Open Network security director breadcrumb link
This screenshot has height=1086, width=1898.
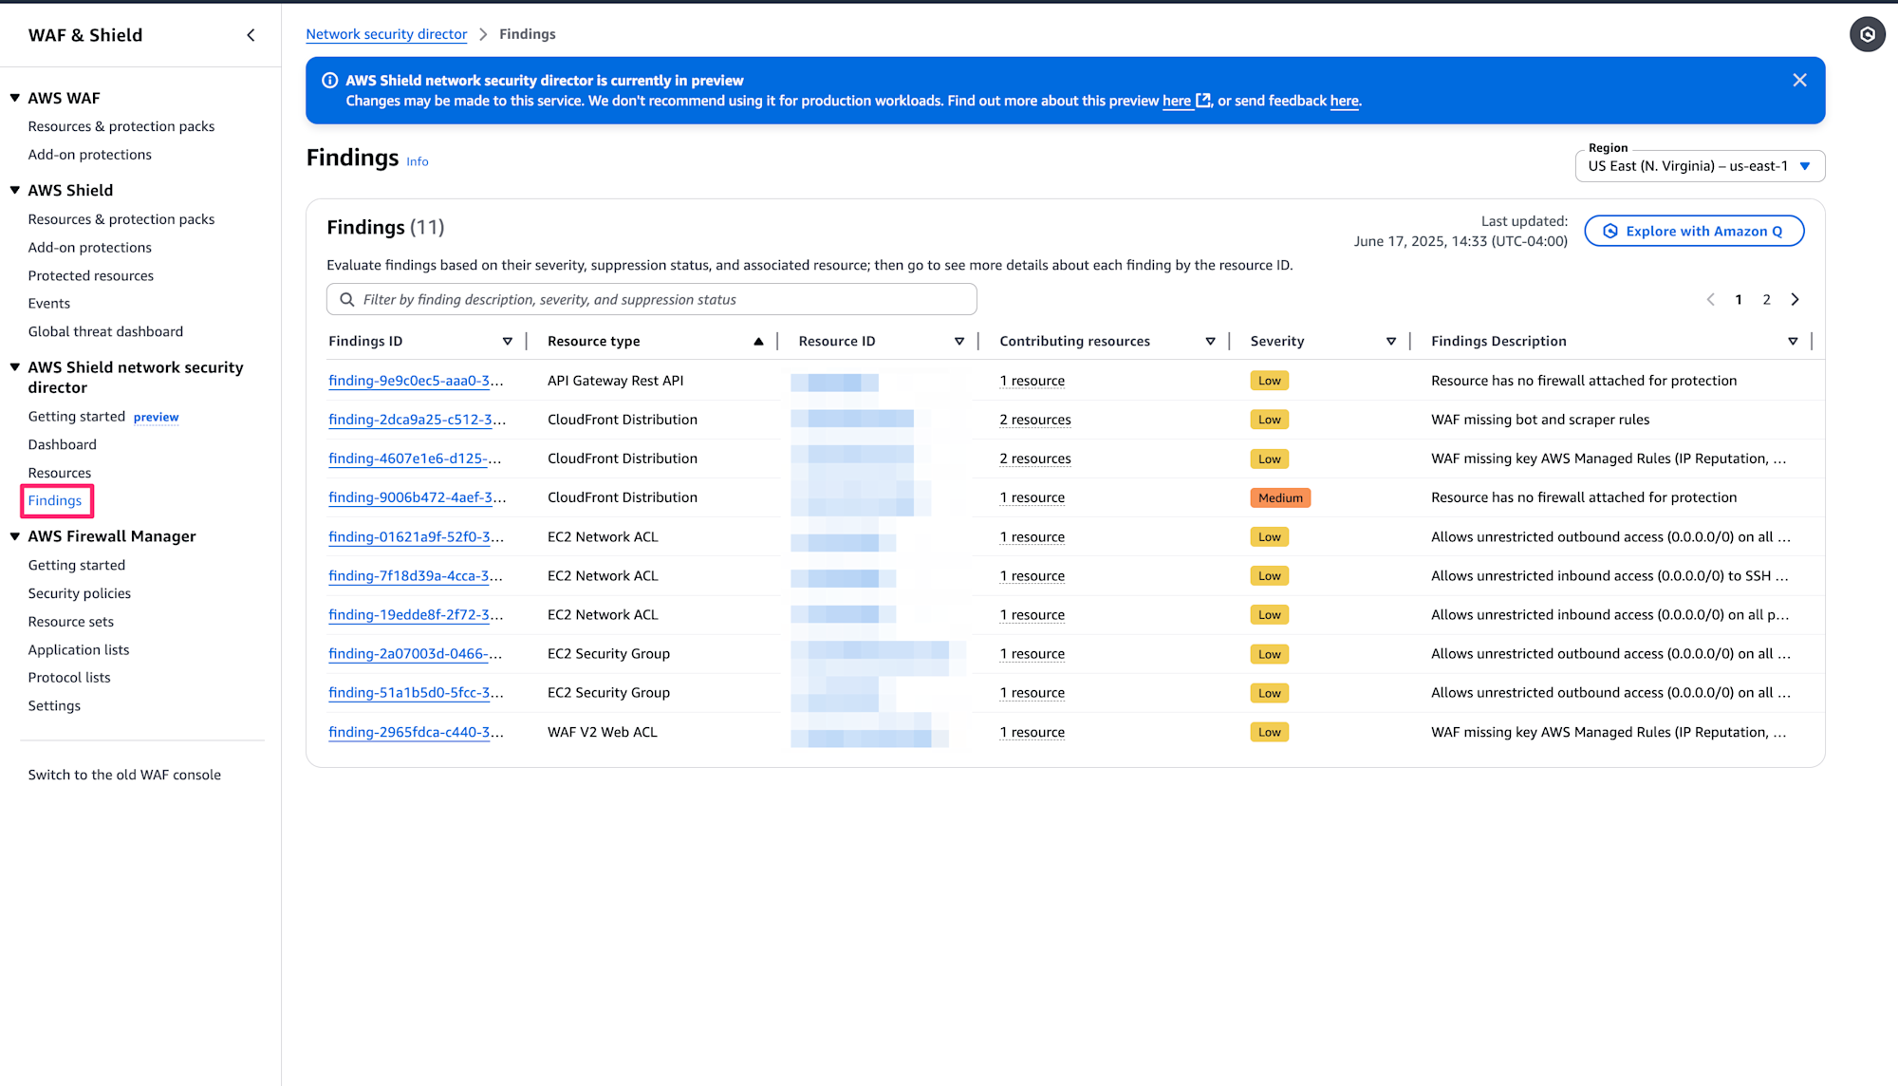point(386,34)
